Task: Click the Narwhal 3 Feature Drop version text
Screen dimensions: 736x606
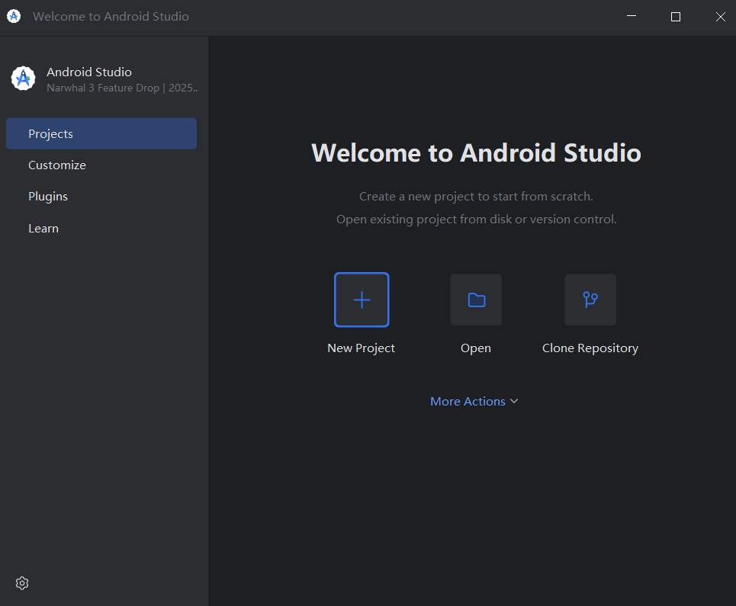Action: [122, 88]
